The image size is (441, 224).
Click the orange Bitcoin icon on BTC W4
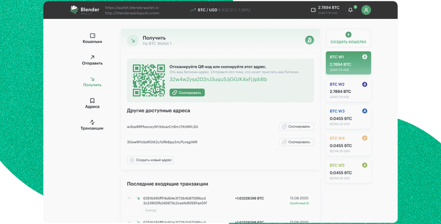coord(364,138)
